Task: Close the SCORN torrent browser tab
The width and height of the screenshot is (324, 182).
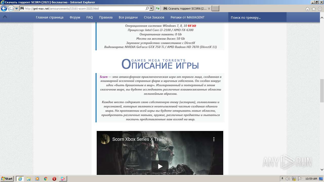Action: tap(209, 8)
